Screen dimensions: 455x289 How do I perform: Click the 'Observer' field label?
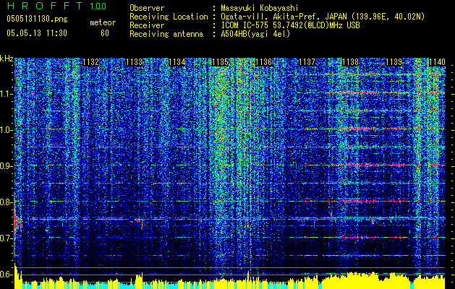[147, 8]
